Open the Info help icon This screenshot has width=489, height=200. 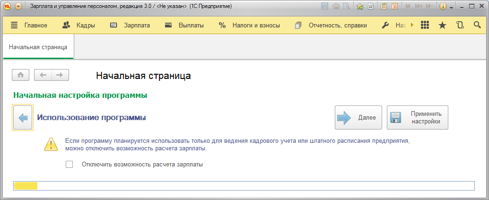[443, 6]
